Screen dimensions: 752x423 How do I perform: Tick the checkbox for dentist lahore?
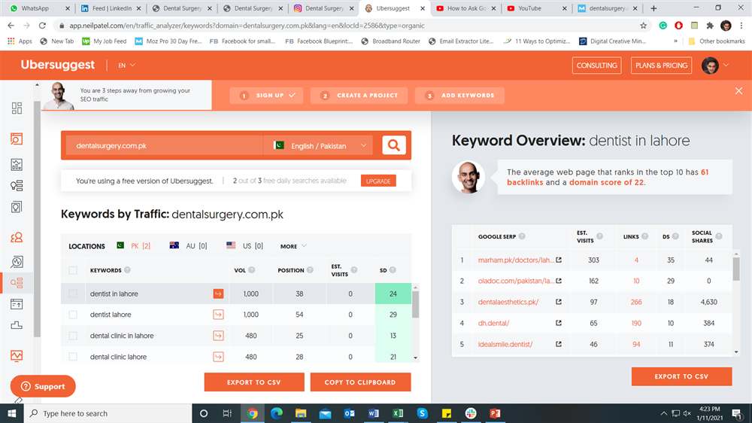[x=73, y=315]
